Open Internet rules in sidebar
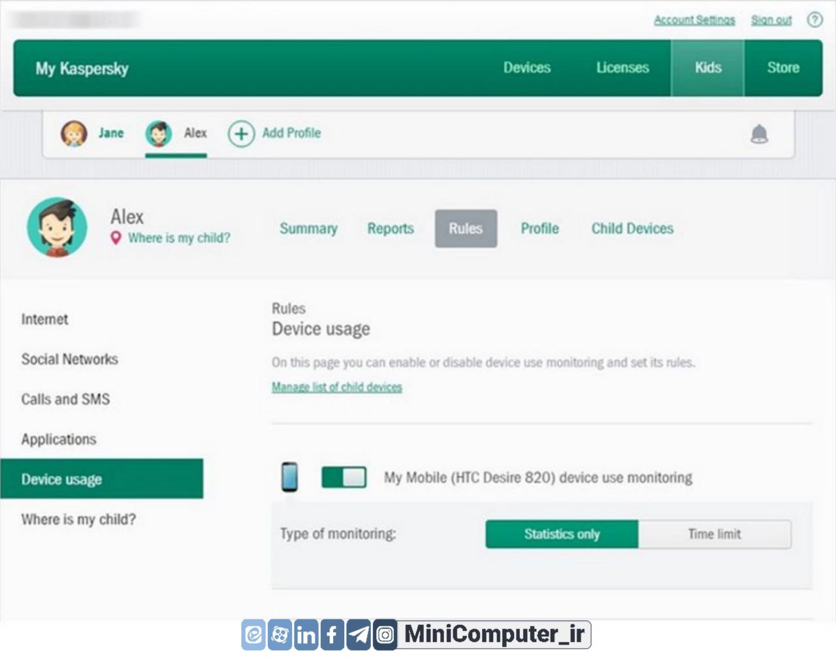836x668 pixels. click(x=44, y=319)
